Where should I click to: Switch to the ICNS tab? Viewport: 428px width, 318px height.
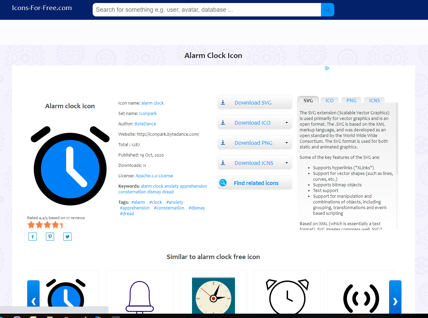374,100
